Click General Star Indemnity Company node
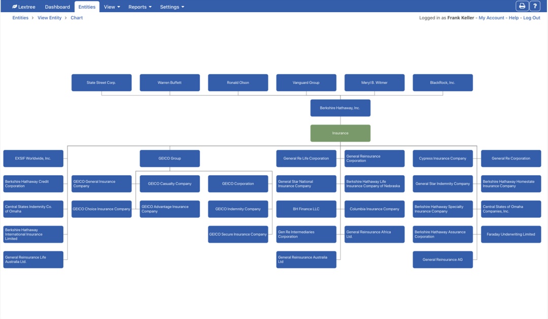The width and height of the screenshot is (548, 319). (442, 184)
